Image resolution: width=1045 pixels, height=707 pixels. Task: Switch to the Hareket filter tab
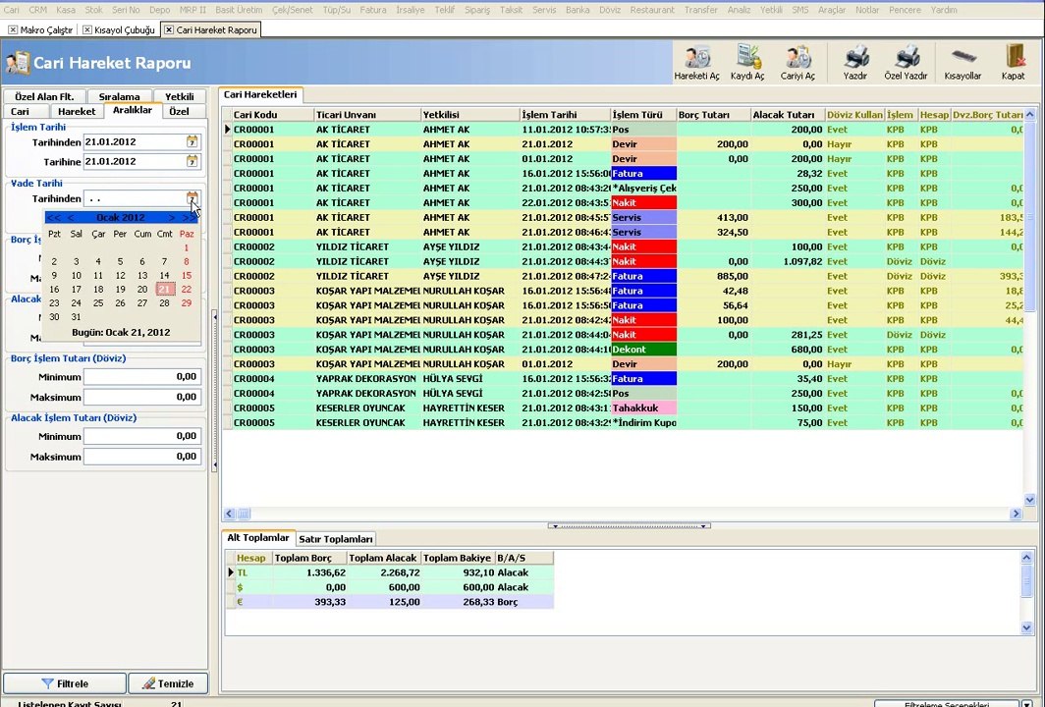point(77,111)
